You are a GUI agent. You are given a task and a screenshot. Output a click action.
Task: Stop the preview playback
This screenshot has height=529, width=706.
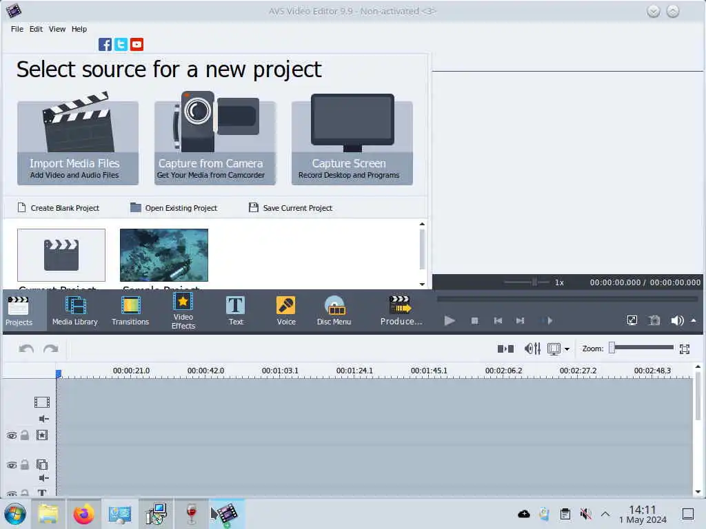pos(474,321)
